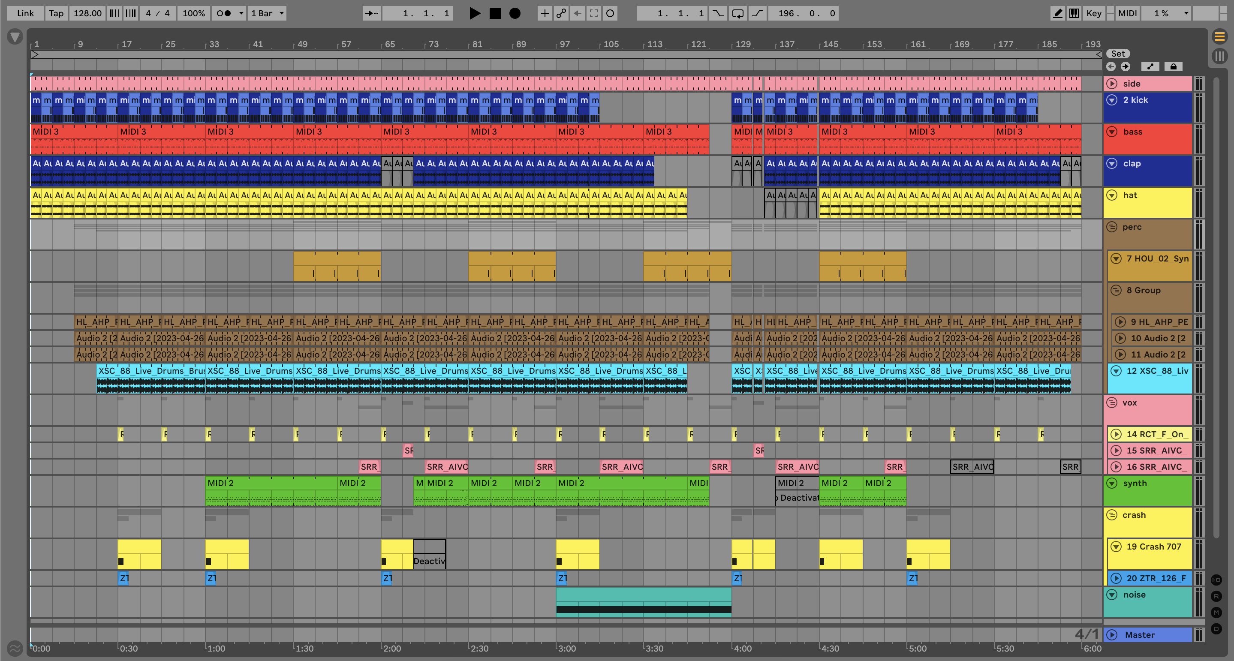1234x661 pixels.
Task: Start playback with the Play button
Action: tap(474, 13)
